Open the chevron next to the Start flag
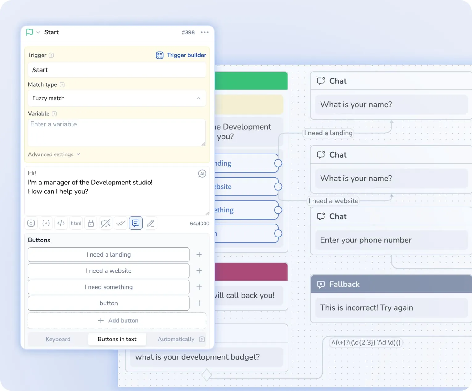Viewport: 472px width, 391px height. (38, 32)
